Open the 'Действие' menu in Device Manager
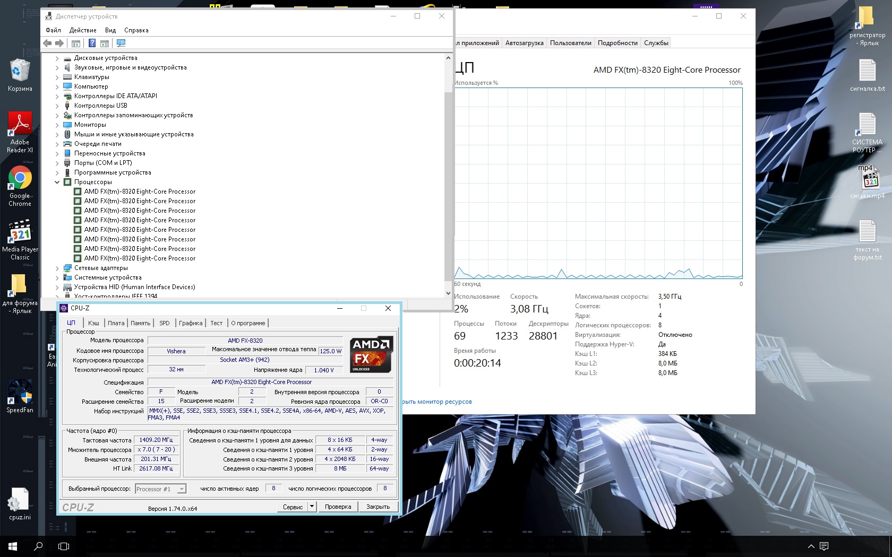Viewport: 892px width, 557px height. (83, 30)
